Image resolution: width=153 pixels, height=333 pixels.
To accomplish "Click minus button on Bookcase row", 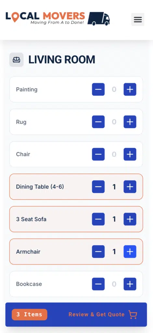I will tap(98, 284).
